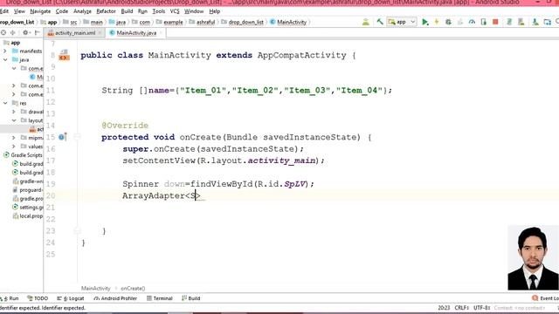Click the CRLF line separator in status bar
Image resolution: width=559 pixels, height=314 pixels.
[462, 308]
